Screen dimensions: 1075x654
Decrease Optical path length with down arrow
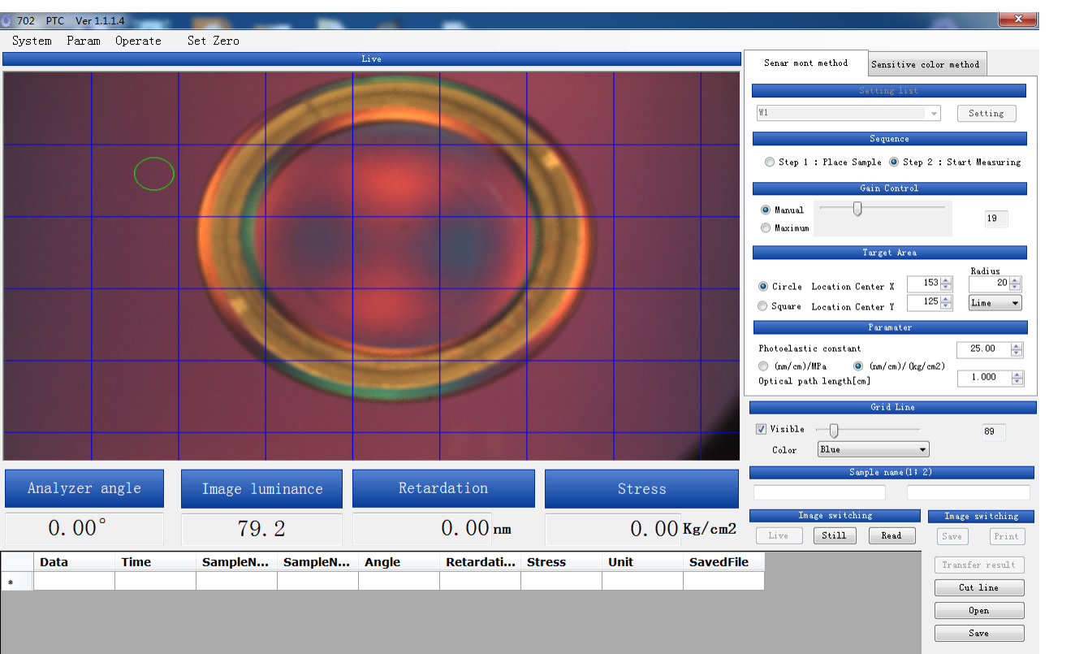(1017, 381)
